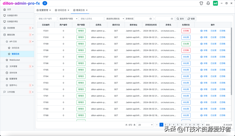The image size is (235, 136).
Task: Mark log 17200 as 已处理
Action: coord(213,37)
